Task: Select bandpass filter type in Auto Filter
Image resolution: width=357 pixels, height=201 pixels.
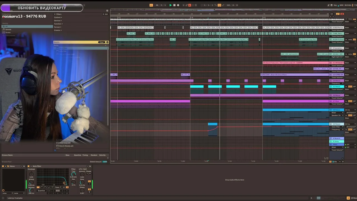Action: [x=45, y=187]
